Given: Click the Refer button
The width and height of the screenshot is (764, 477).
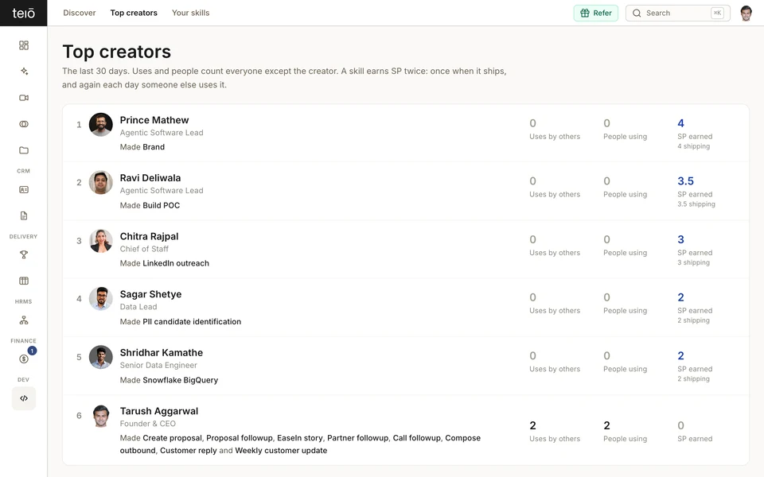Looking at the screenshot, I should coord(596,14).
